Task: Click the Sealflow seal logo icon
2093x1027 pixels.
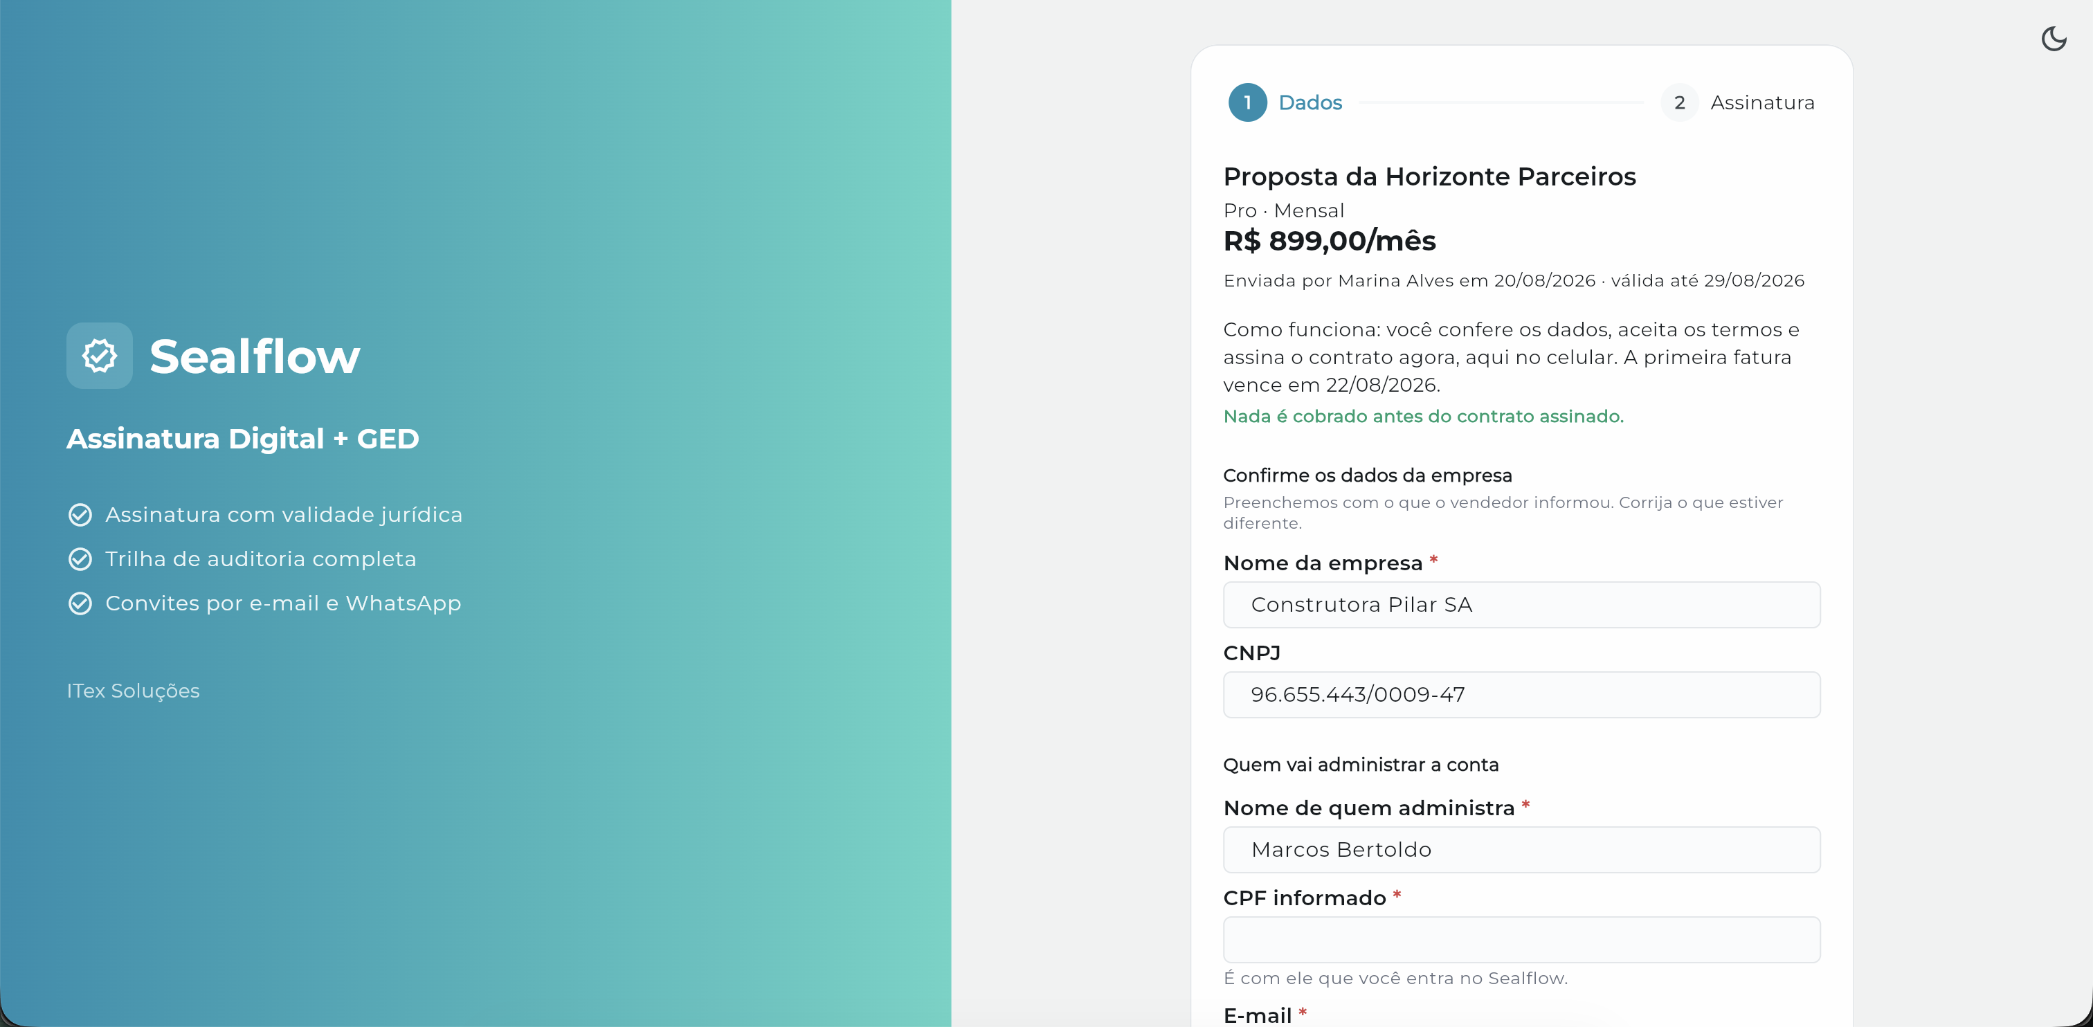Action: [x=99, y=355]
